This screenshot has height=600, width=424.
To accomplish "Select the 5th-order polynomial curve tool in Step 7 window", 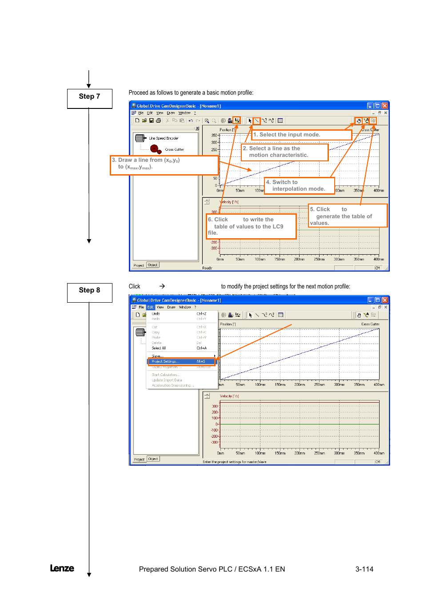I will 264,120.
